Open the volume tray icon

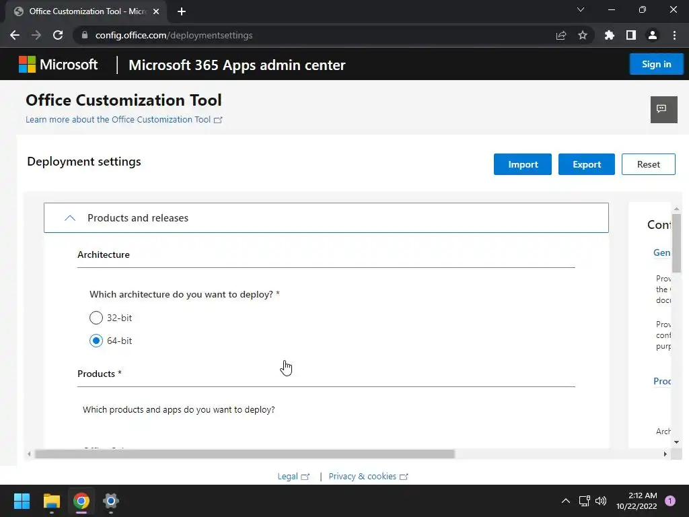601,501
